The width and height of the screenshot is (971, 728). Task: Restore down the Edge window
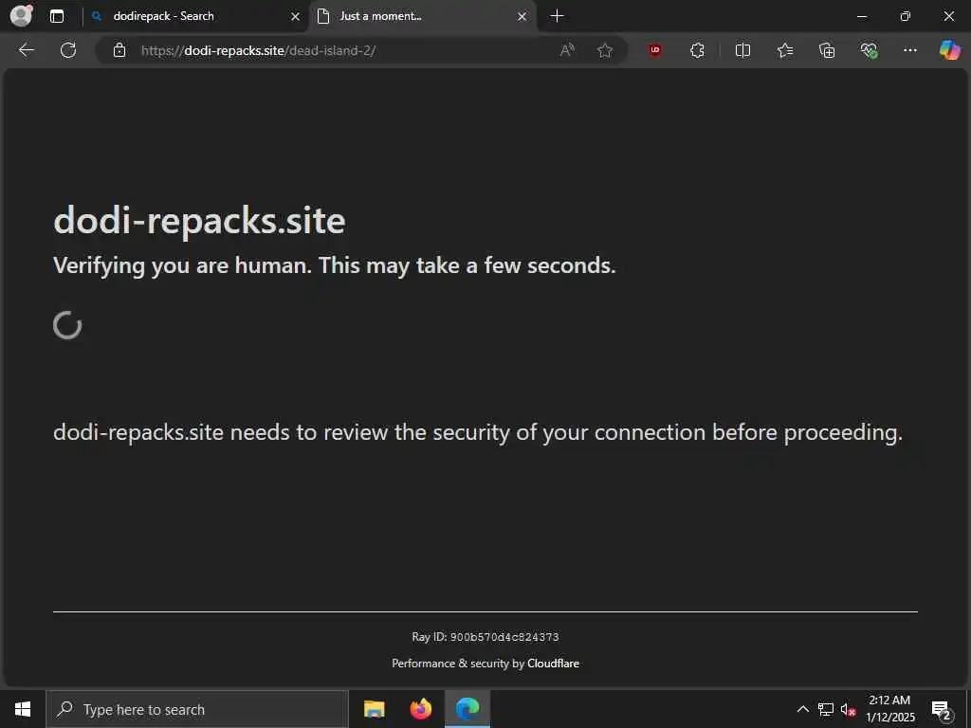[x=906, y=16]
